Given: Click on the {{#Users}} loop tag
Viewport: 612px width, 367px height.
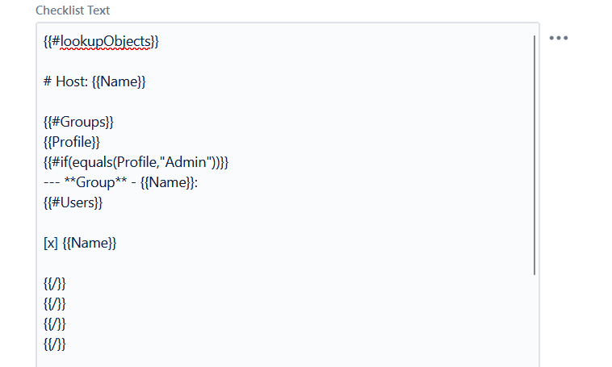Looking at the screenshot, I should pyautogui.click(x=73, y=202).
